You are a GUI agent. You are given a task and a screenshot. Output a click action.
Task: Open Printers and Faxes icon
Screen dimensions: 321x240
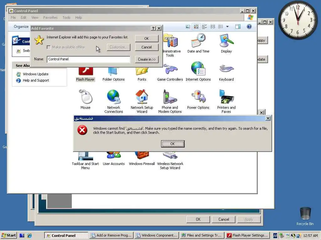[x=226, y=102]
